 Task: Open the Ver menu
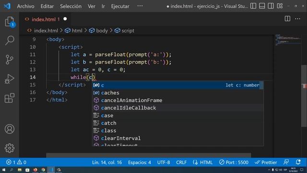[x=92, y=6]
